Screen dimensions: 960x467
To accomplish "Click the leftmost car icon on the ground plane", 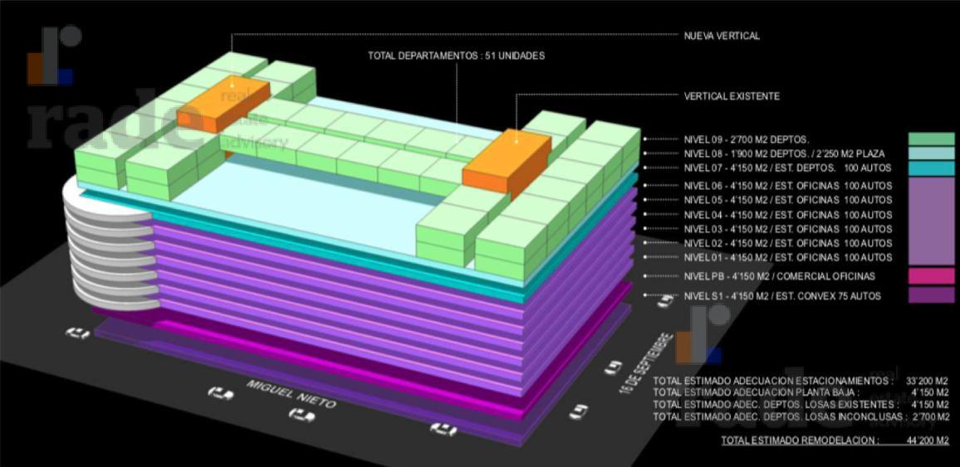I will [77, 333].
